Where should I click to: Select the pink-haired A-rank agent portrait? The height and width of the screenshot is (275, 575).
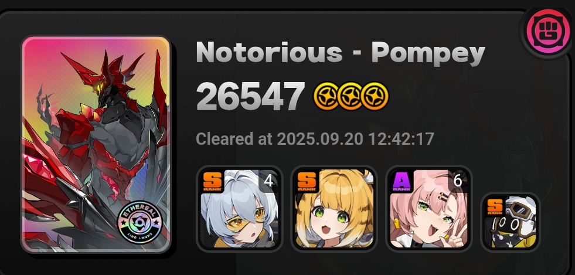coord(428,208)
